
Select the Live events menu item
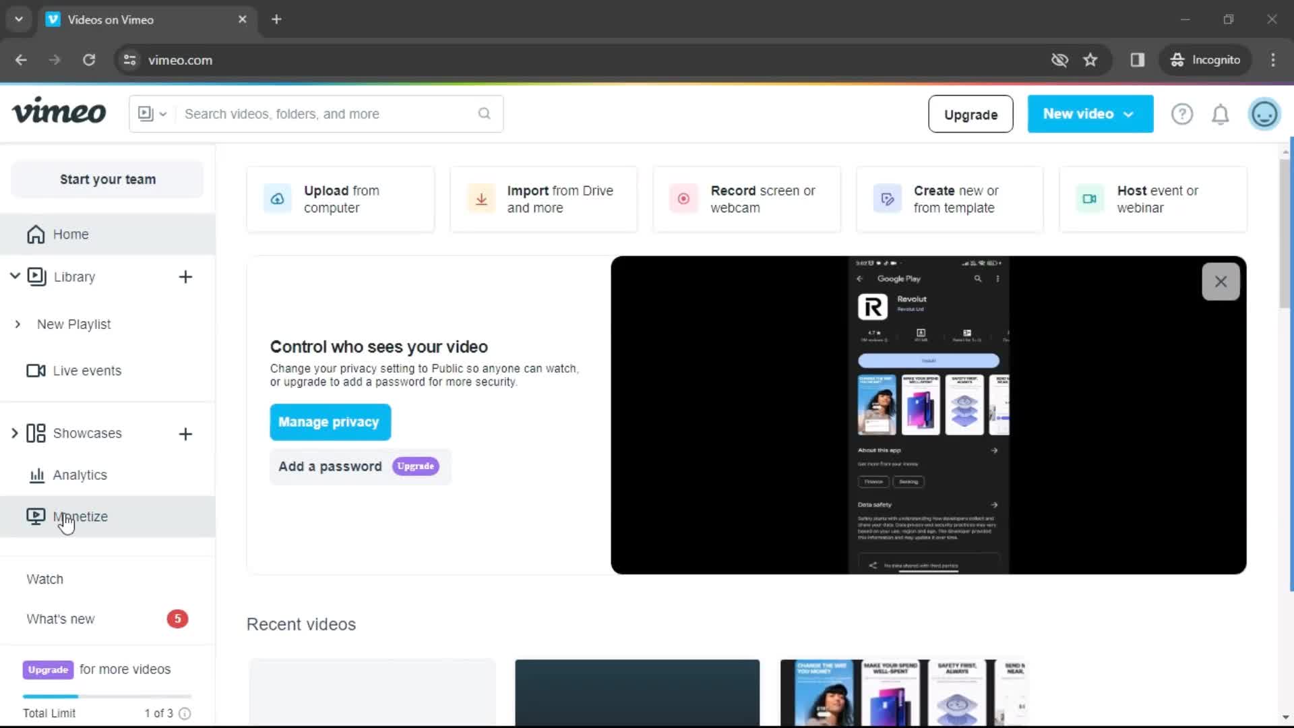87,371
